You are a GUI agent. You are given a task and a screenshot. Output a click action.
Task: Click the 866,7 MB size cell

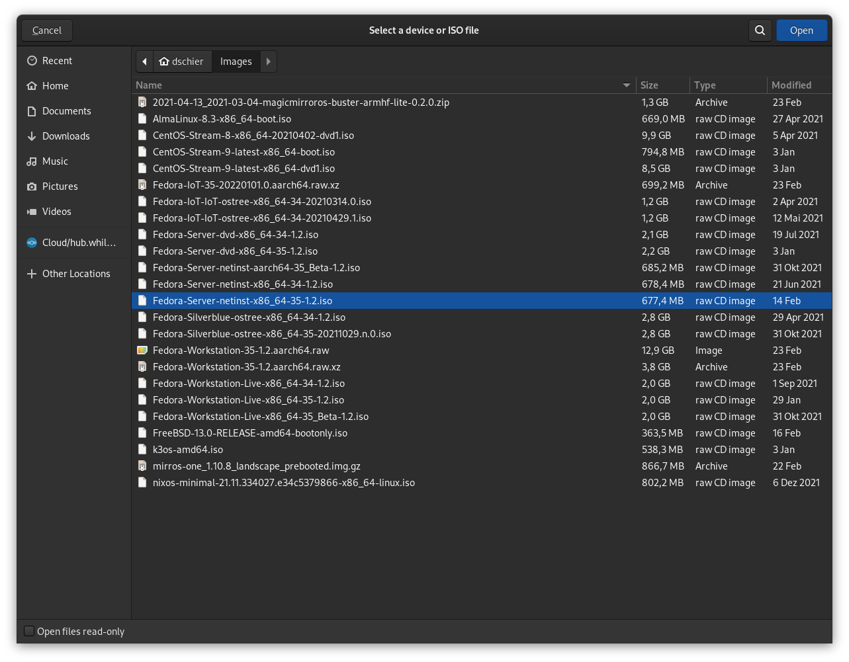pos(663,466)
